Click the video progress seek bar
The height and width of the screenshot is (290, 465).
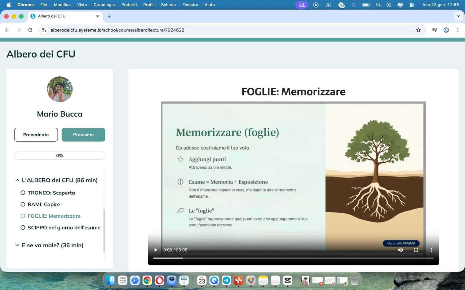tap(293, 258)
